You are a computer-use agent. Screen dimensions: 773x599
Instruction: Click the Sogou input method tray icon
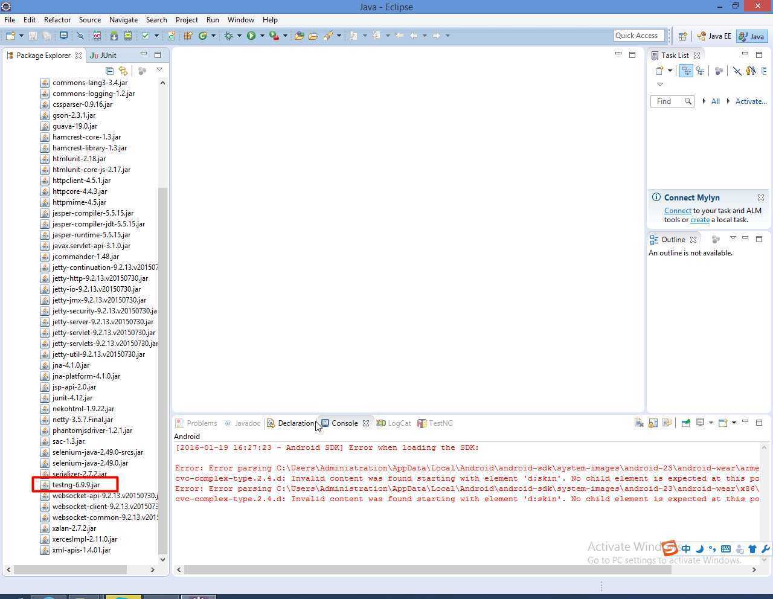tap(670, 548)
